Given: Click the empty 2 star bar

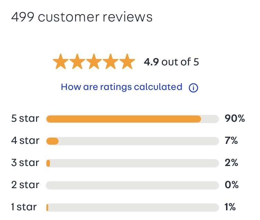Looking at the screenshot, I should click(x=132, y=185).
